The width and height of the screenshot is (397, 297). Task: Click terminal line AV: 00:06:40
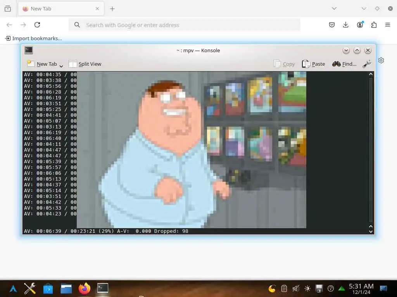tap(50, 138)
